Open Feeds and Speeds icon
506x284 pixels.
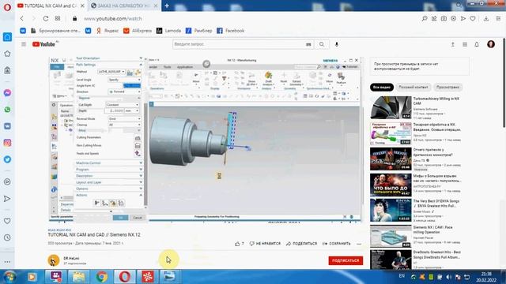pyautogui.click(x=138, y=154)
